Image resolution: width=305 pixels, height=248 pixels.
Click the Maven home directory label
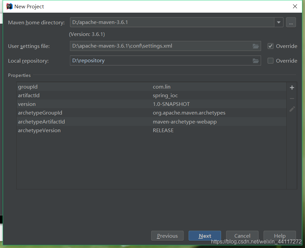36,23
